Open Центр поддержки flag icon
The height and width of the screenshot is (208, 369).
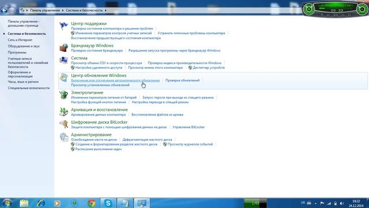63,25
